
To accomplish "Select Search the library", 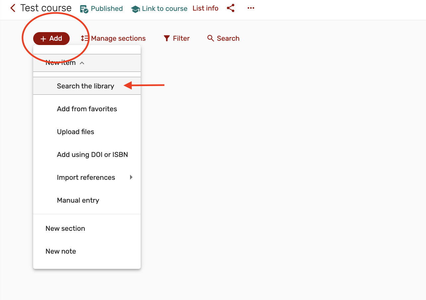I will coord(86,86).
